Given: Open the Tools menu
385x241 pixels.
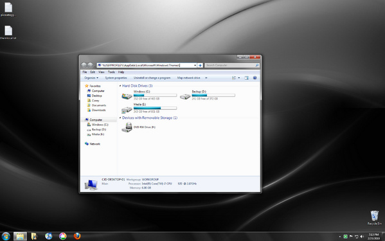Looking at the screenshot, I should pyautogui.click(x=111, y=72).
